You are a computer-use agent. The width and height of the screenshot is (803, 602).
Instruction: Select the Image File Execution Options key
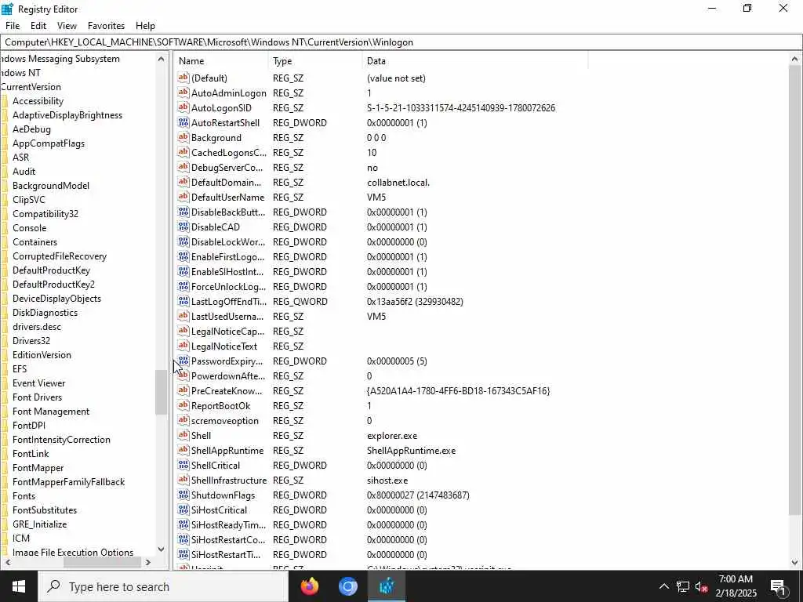[73, 553]
